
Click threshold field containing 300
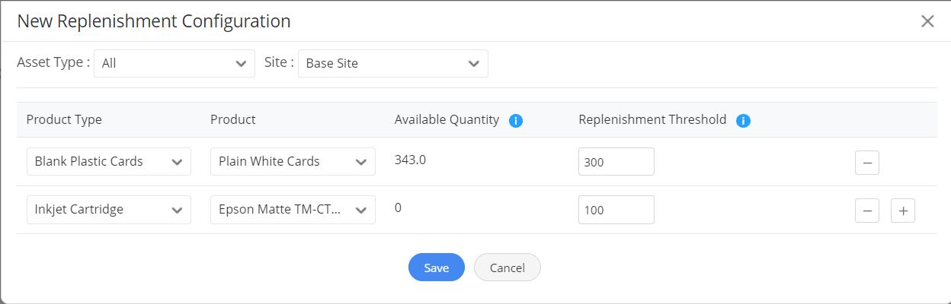click(x=616, y=162)
